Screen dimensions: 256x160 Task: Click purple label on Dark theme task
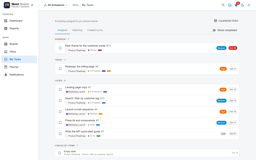tap(100, 50)
